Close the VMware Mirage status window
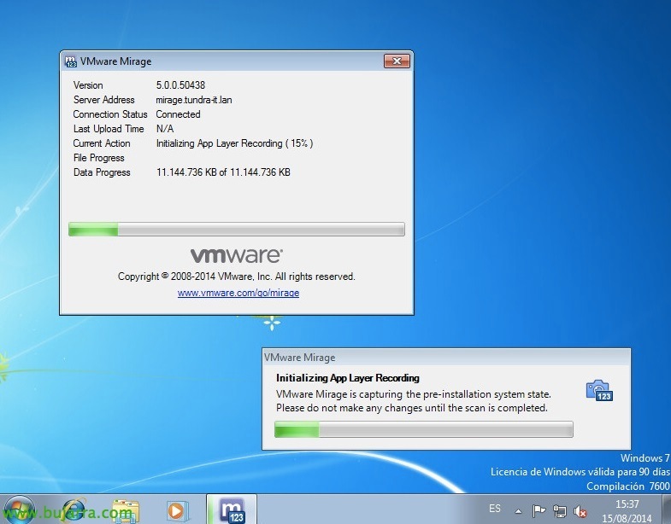Image resolution: width=671 pixels, height=524 pixels. 397,61
